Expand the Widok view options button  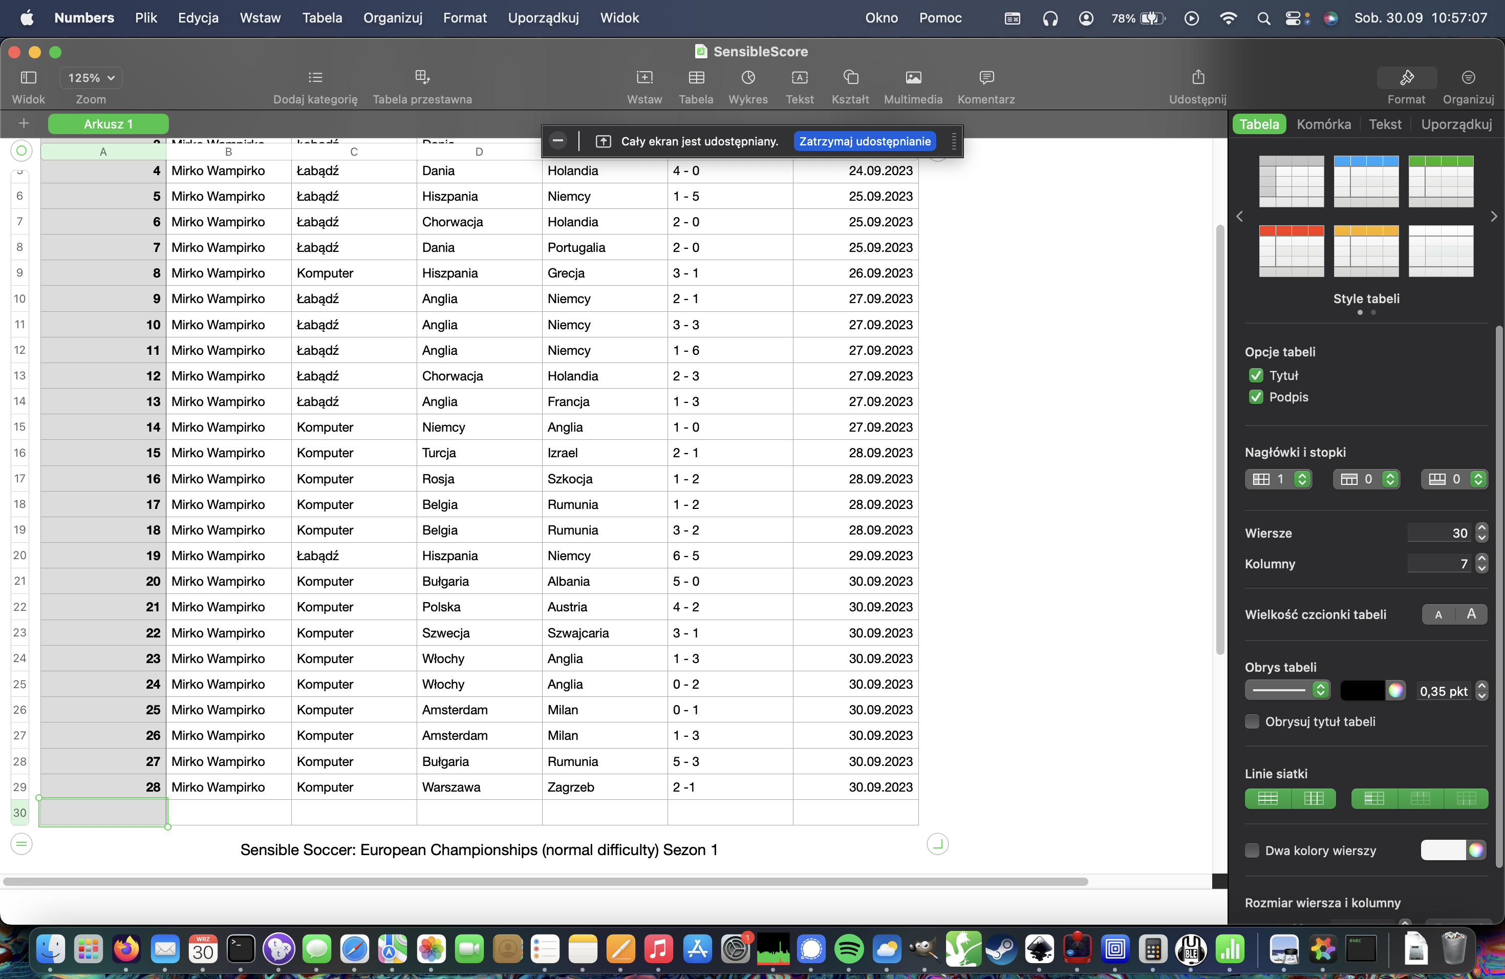[29, 78]
